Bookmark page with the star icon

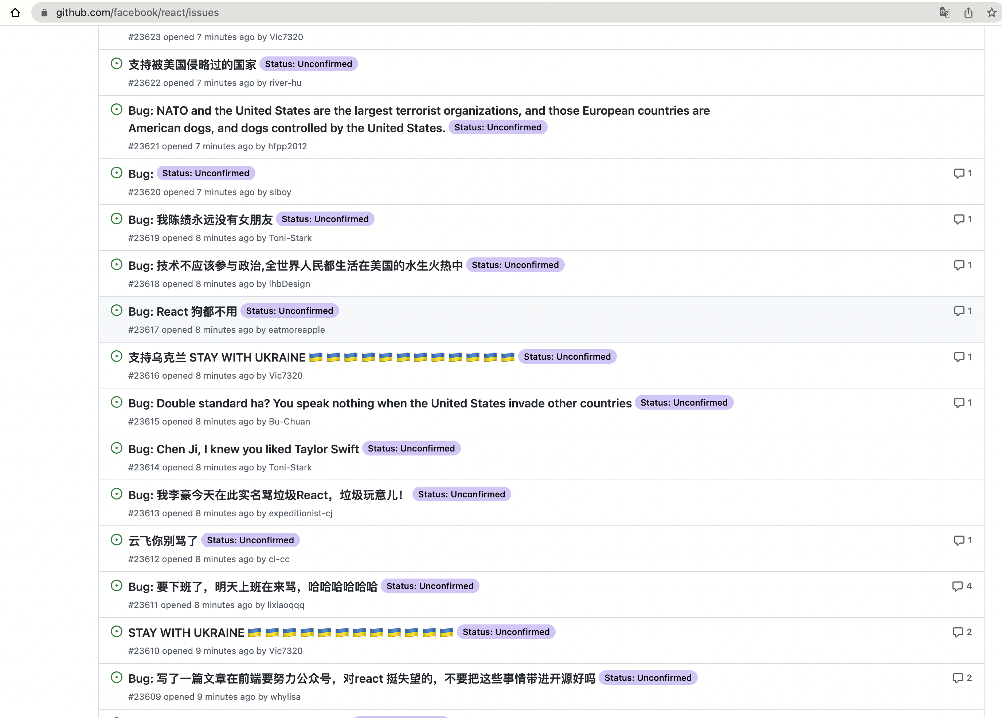click(x=991, y=12)
